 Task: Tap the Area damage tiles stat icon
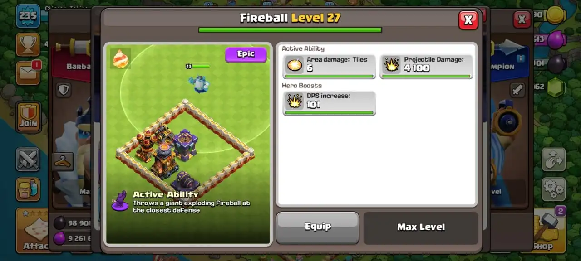click(x=294, y=65)
